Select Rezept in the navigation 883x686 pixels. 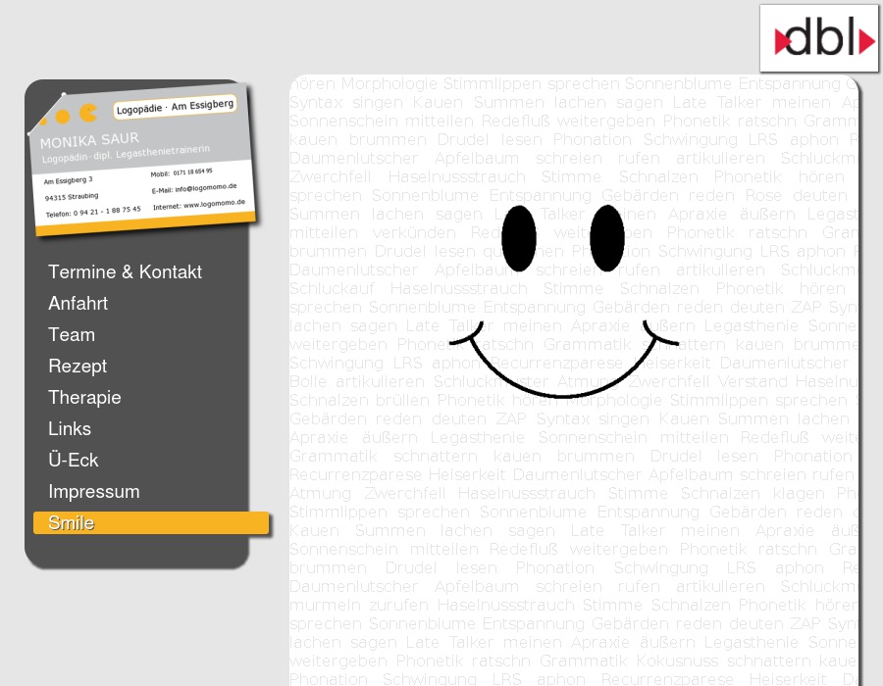pyautogui.click(x=78, y=367)
